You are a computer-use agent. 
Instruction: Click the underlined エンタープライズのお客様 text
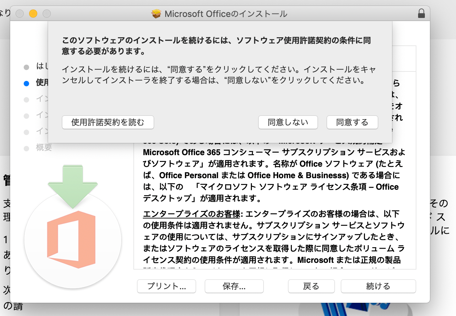[x=191, y=214]
